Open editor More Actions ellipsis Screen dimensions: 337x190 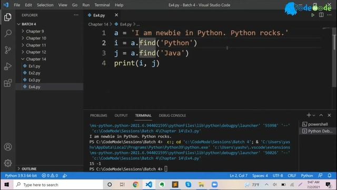[x=329, y=15]
